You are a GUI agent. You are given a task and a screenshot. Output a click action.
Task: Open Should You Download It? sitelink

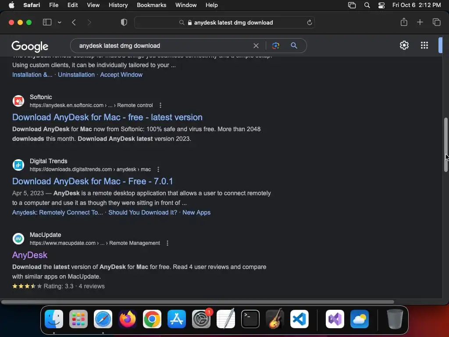click(143, 212)
